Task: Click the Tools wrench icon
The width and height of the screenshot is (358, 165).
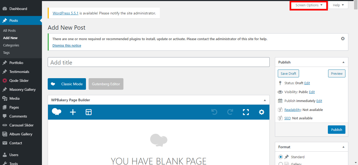Action: click(5, 163)
